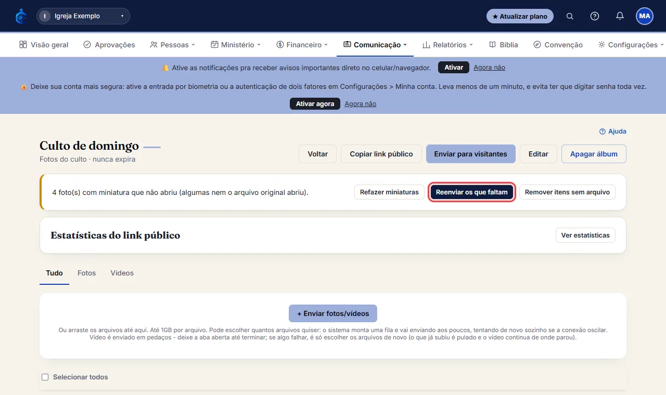Click the Ver estatísticas button
Viewport: 666px width, 395px height.
tap(585, 235)
